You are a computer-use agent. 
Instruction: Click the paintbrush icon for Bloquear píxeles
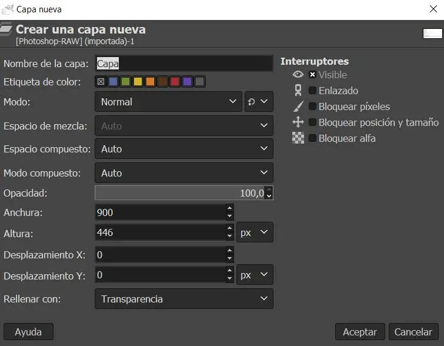[298, 107]
